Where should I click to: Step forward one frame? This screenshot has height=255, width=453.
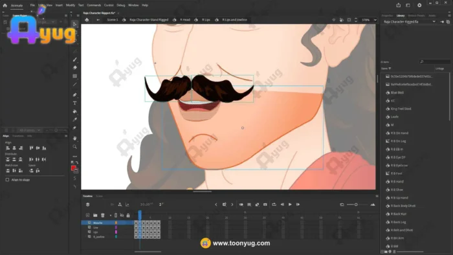(298, 205)
